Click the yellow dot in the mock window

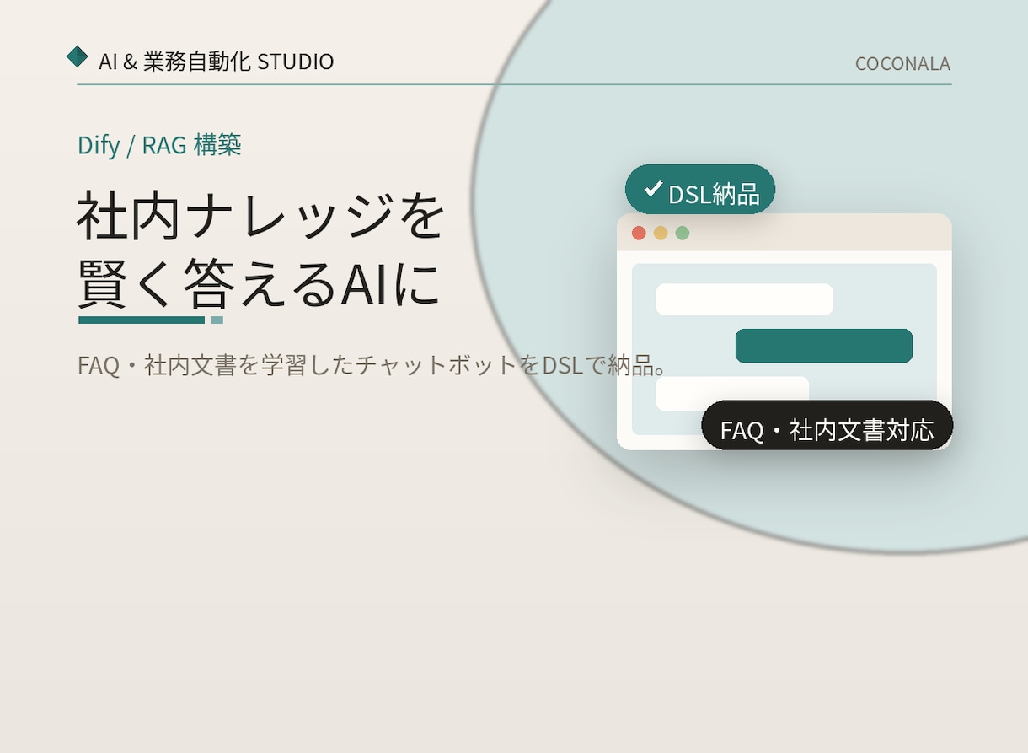click(661, 233)
